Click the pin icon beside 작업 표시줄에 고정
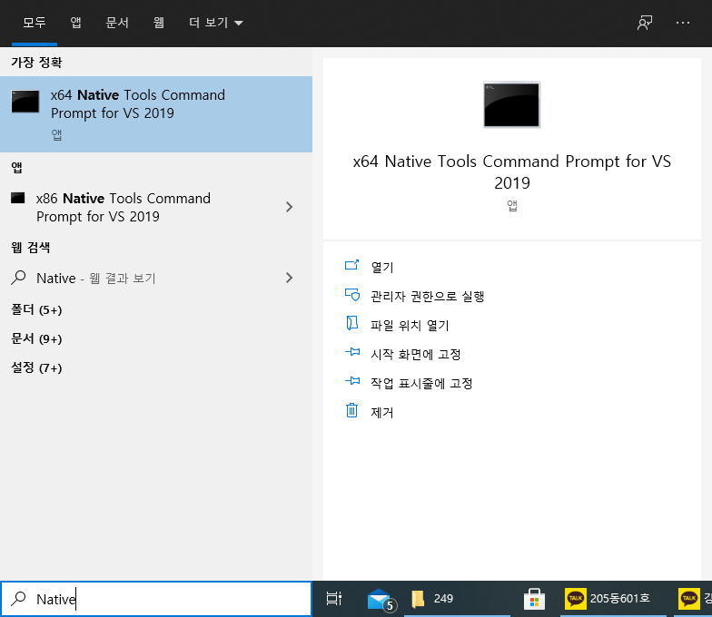Screen dimensions: 712x617 (352, 381)
